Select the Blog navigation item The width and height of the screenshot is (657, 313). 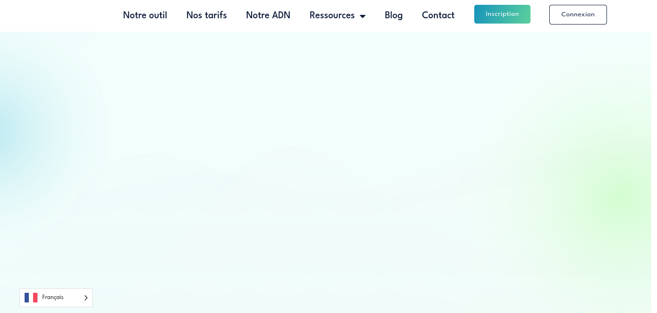pos(393,15)
